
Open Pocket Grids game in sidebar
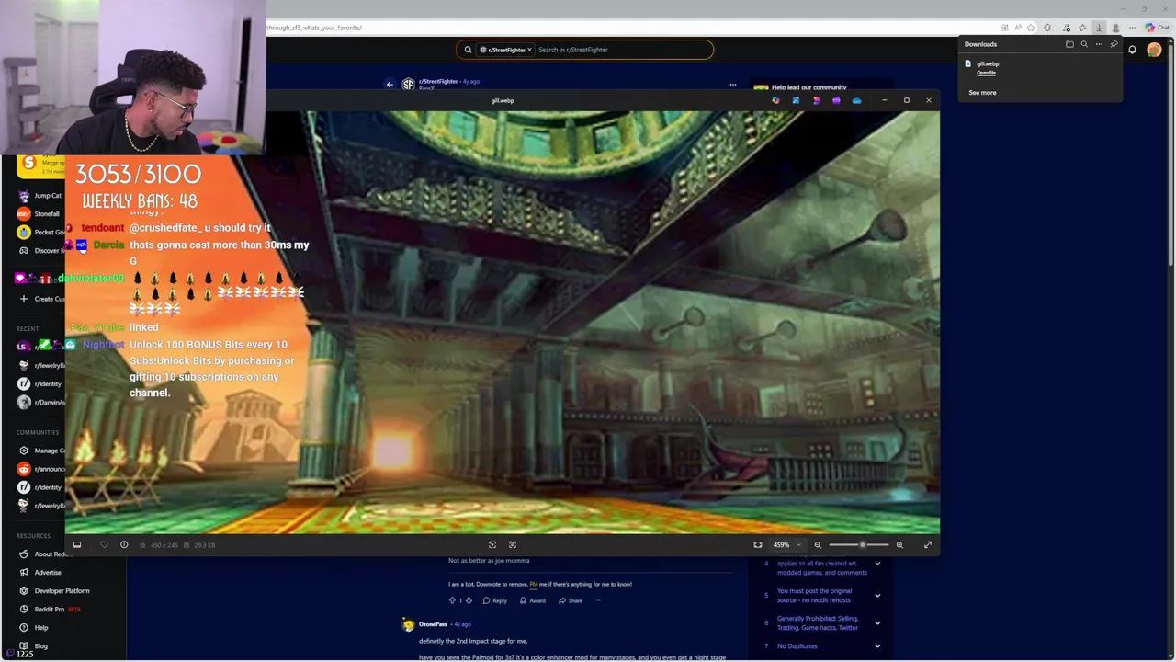40,233
